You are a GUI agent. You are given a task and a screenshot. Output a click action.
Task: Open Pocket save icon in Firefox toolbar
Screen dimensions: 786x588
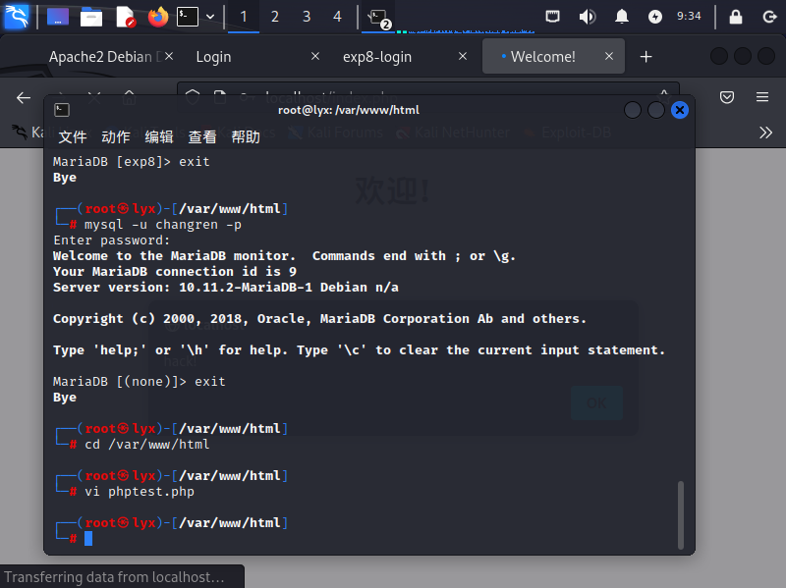pyautogui.click(x=727, y=97)
